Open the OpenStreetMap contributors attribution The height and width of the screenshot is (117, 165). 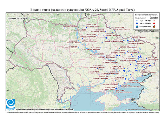click(142, 109)
